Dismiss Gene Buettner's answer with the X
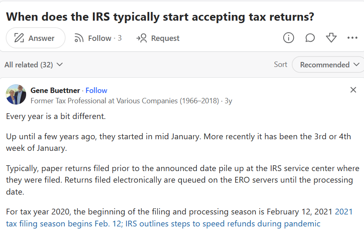The width and height of the screenshot is (364, 238). click(353, 90)
